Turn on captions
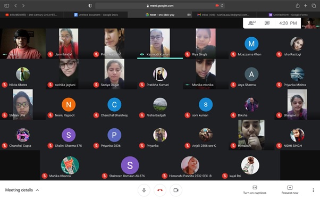The height and width of the screenshot is (200, 320). tap(255, 190)
